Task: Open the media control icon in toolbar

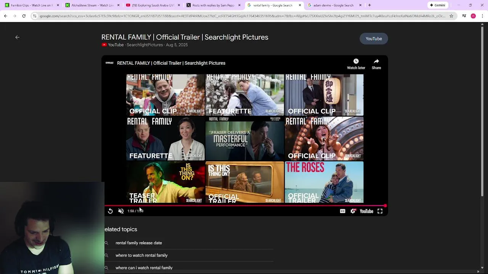Action: (x=464, y=16)
